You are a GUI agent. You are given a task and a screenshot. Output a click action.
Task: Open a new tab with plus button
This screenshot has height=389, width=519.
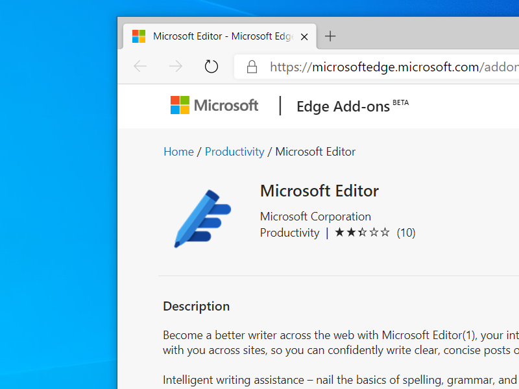tap(330, 36)
